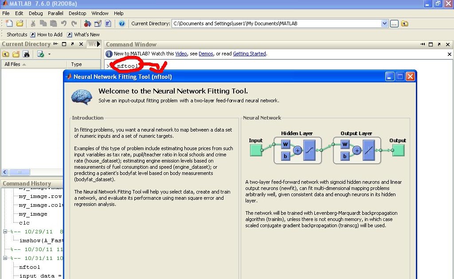Open Simulink from toolbar icon
This screenshot has height=279, width=454.
[x=87, y=23]
